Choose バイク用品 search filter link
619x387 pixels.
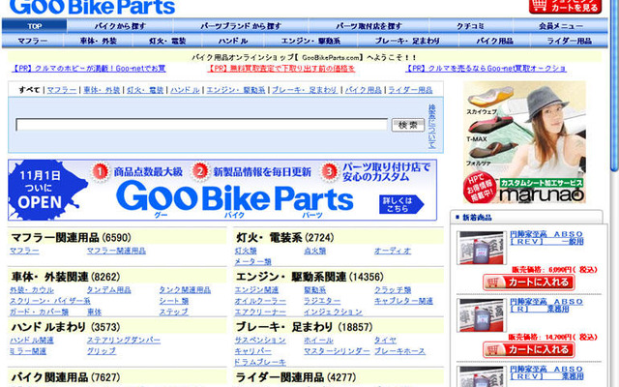(x=364, y=90)
